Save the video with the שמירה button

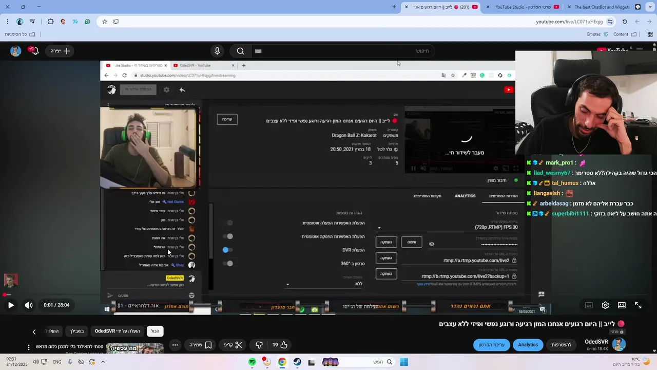201,345
